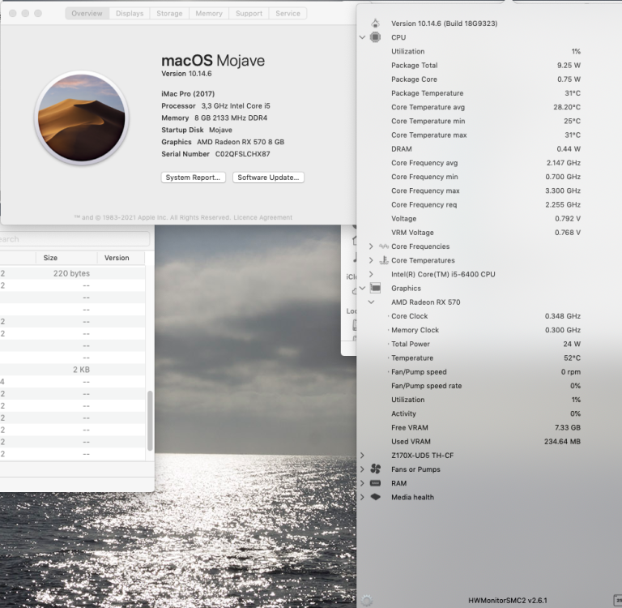This screenshot has height=608, width=622.
Task: Select the Support tab
Action: click(x=249, y=13)
